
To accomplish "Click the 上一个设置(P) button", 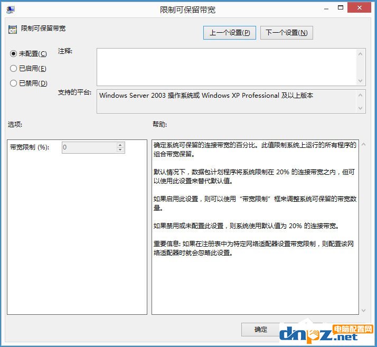I will click(229, 33).
